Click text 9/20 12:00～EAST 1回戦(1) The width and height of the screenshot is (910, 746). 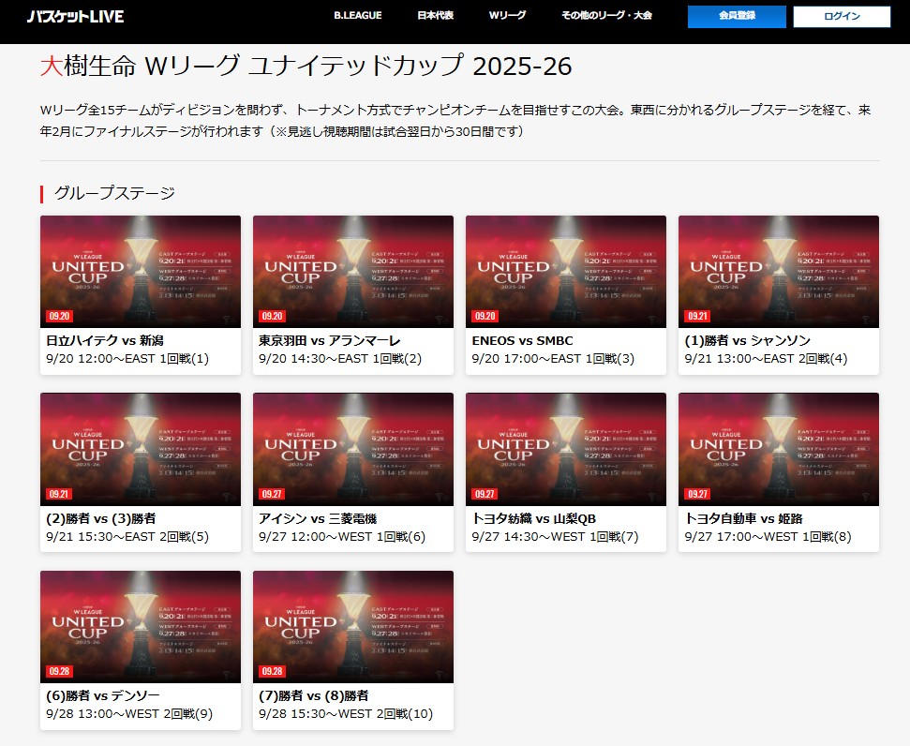pyautogui.click(x=127, y=359)
